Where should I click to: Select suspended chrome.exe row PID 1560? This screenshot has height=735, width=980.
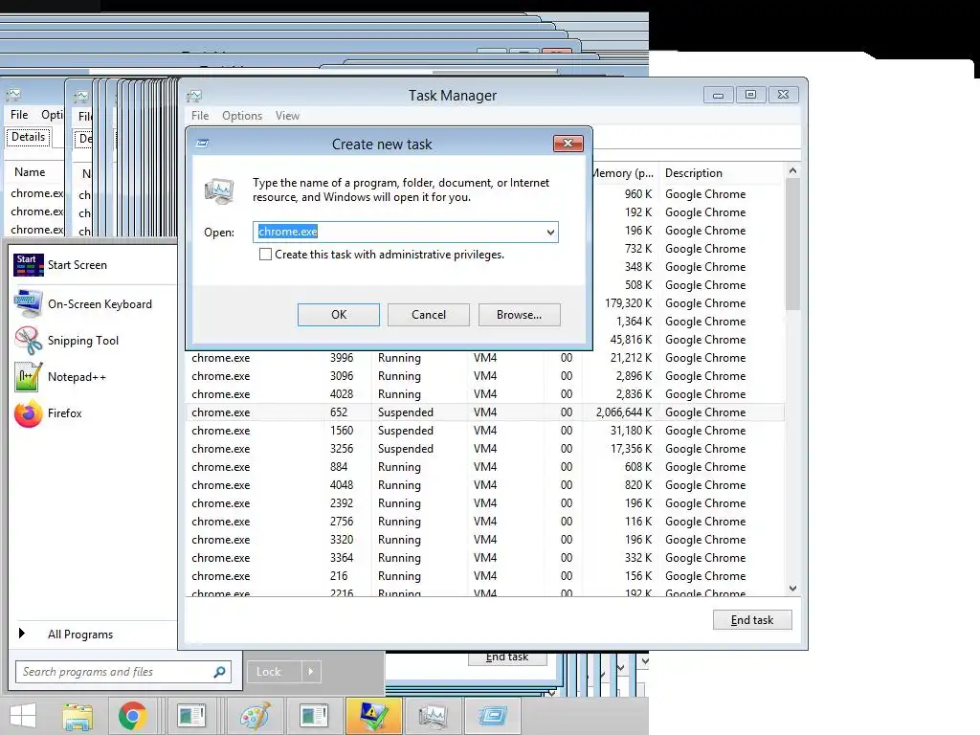(x=485, y=431)
